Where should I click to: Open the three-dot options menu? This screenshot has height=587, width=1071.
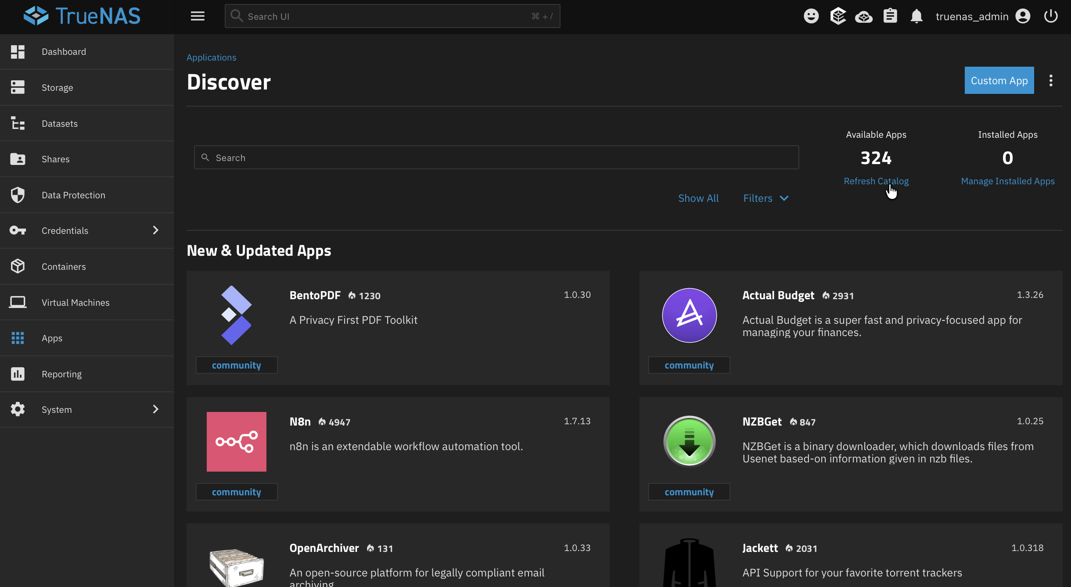(1051, 80)
